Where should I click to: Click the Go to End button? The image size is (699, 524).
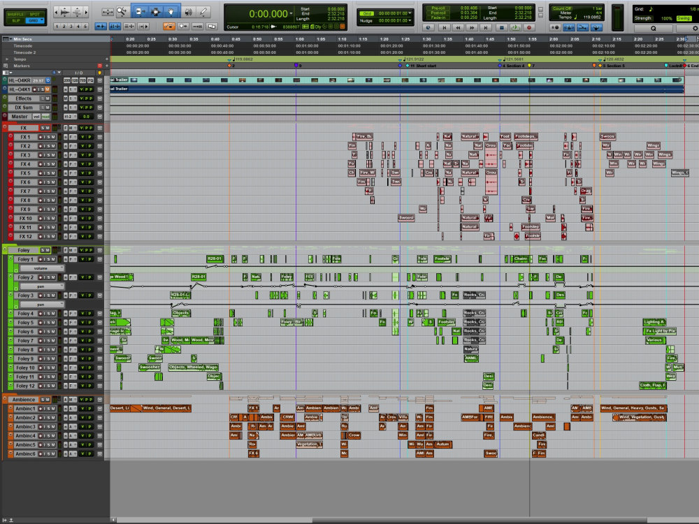(x=486, y=28)
